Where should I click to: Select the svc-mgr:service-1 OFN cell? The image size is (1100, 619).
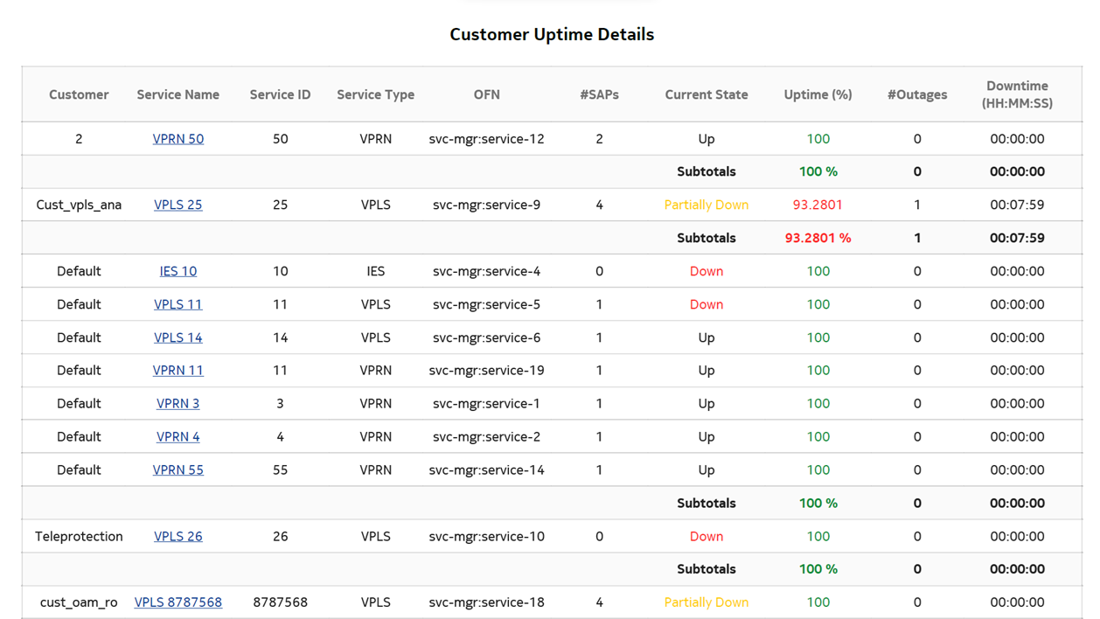point(486,404)
